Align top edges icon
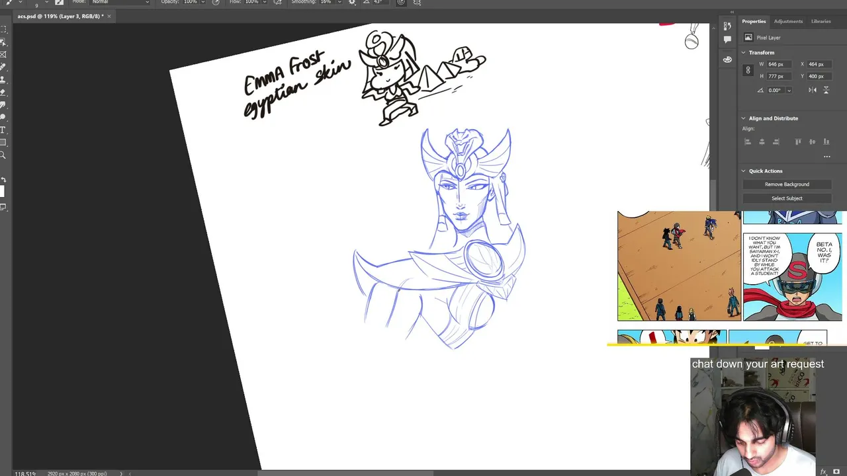The width and height of the screenshot is (847, 476). [798, 141]
